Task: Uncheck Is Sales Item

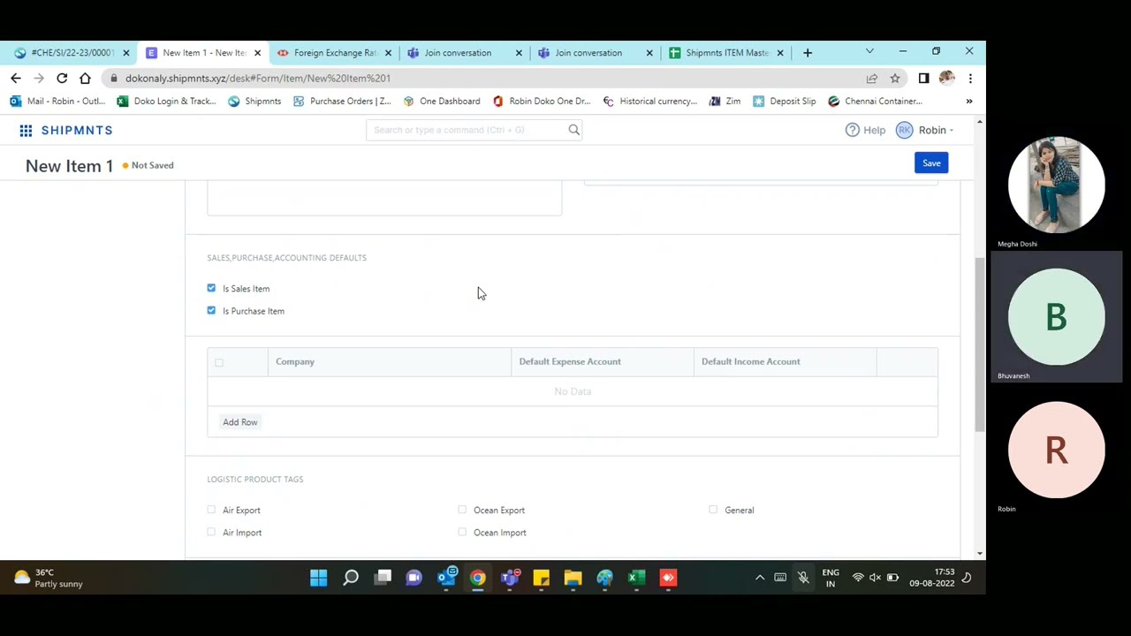Action: (211, 288)
